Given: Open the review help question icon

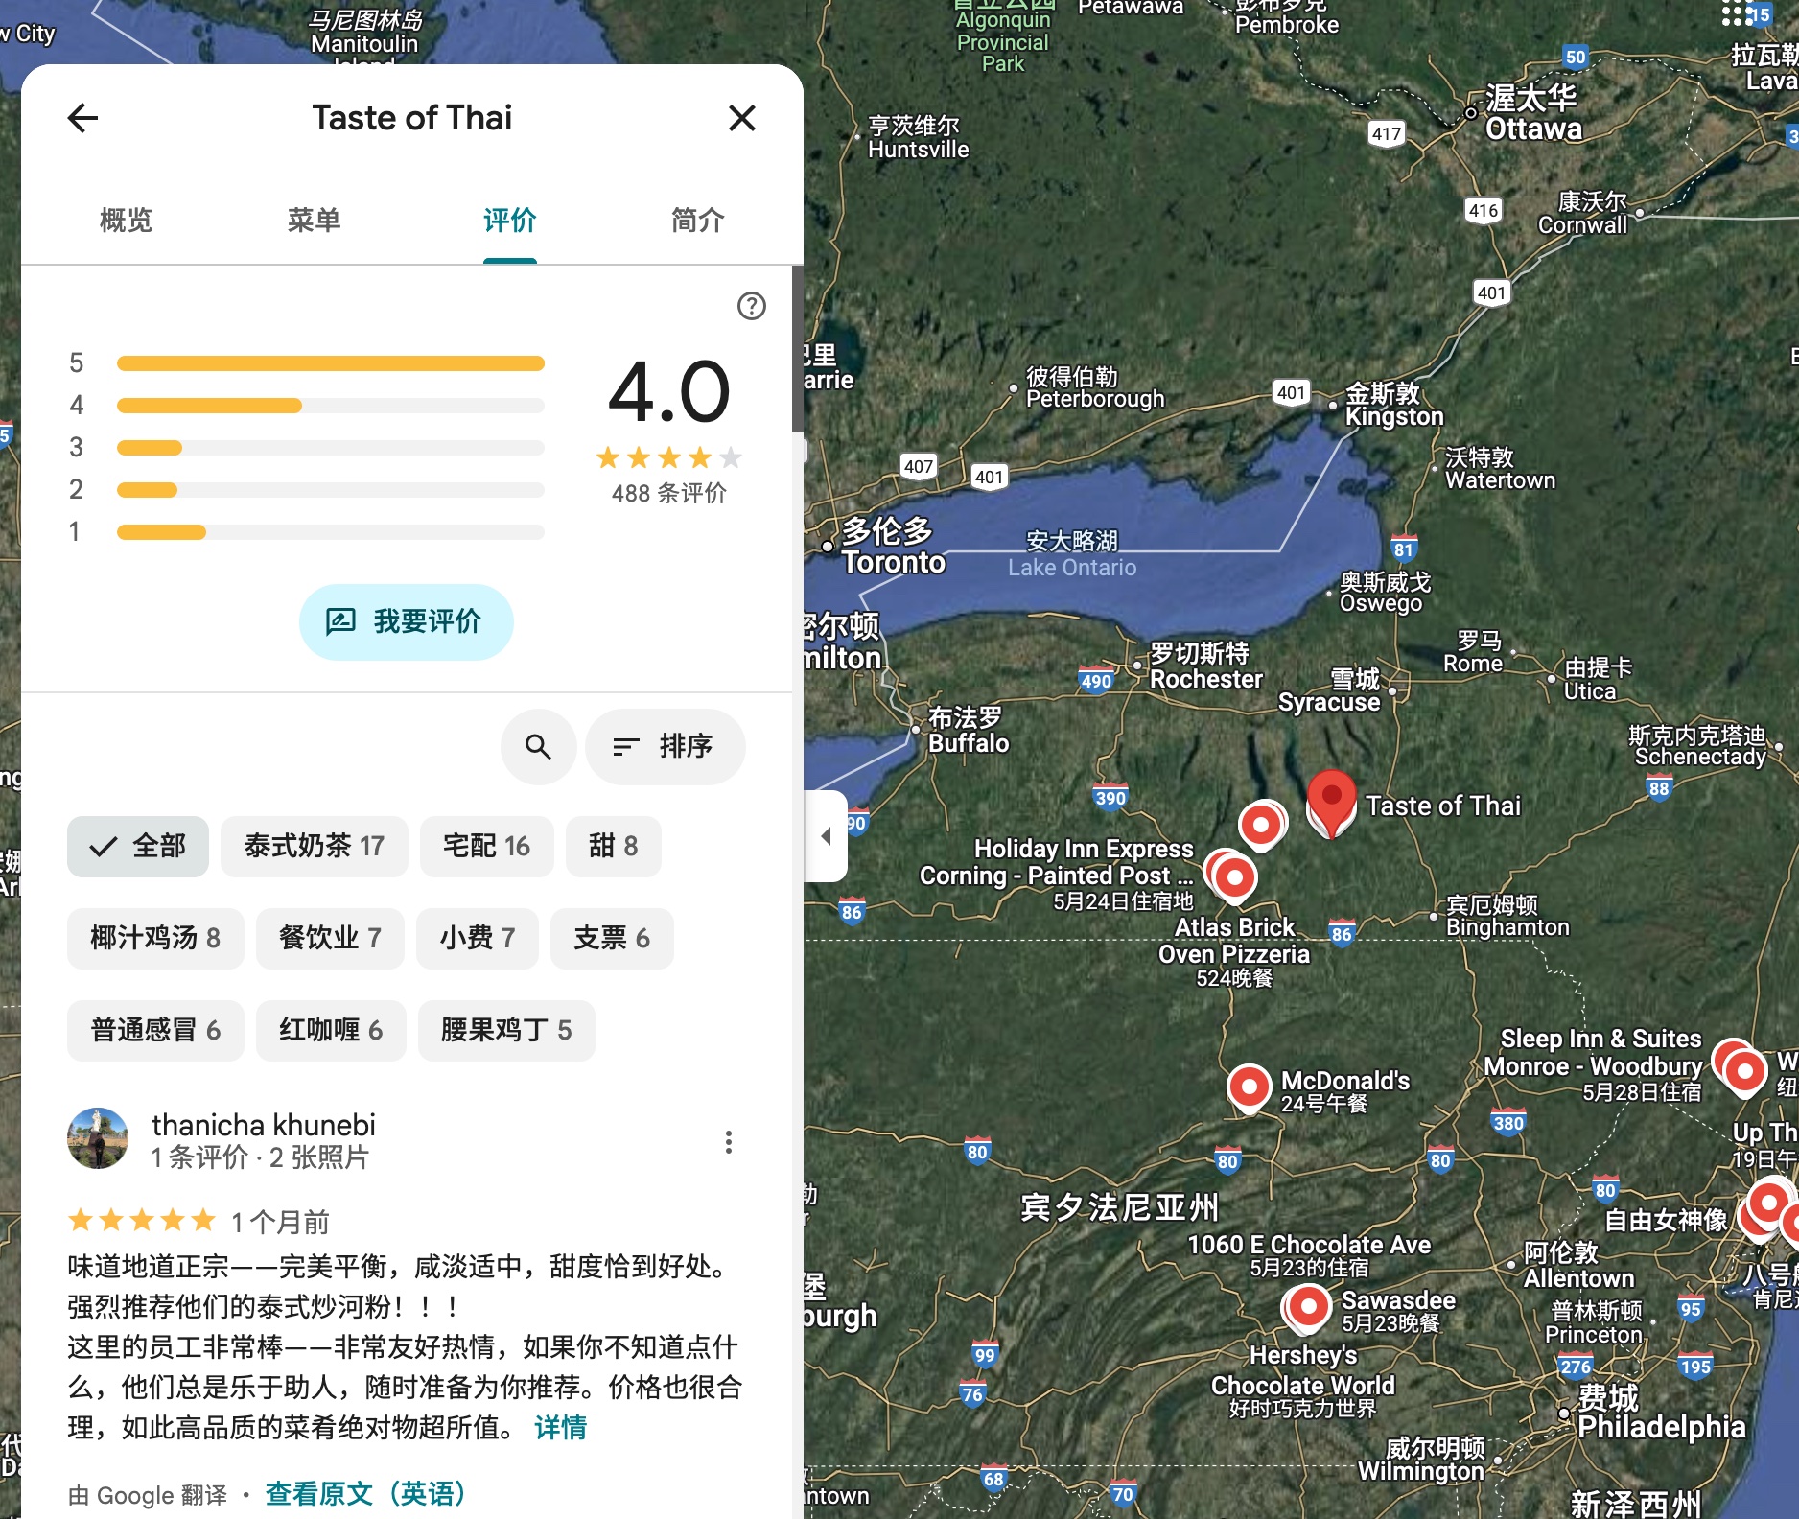Looking at the screenshot, I should (751, 306).
